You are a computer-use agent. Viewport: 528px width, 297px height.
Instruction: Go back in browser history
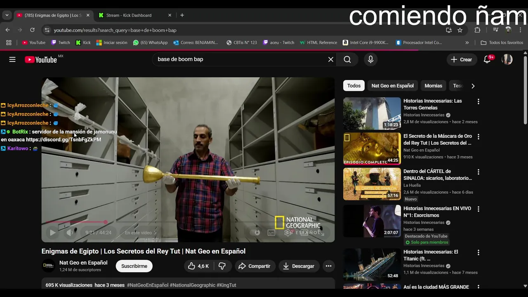pyautogui.click(x=7, y=30)
